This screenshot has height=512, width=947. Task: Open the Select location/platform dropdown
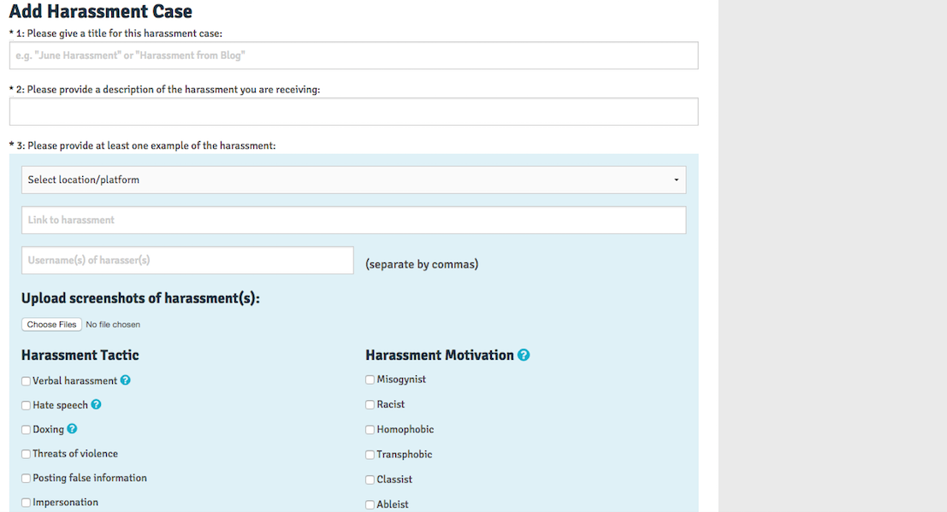click(353, 179)
